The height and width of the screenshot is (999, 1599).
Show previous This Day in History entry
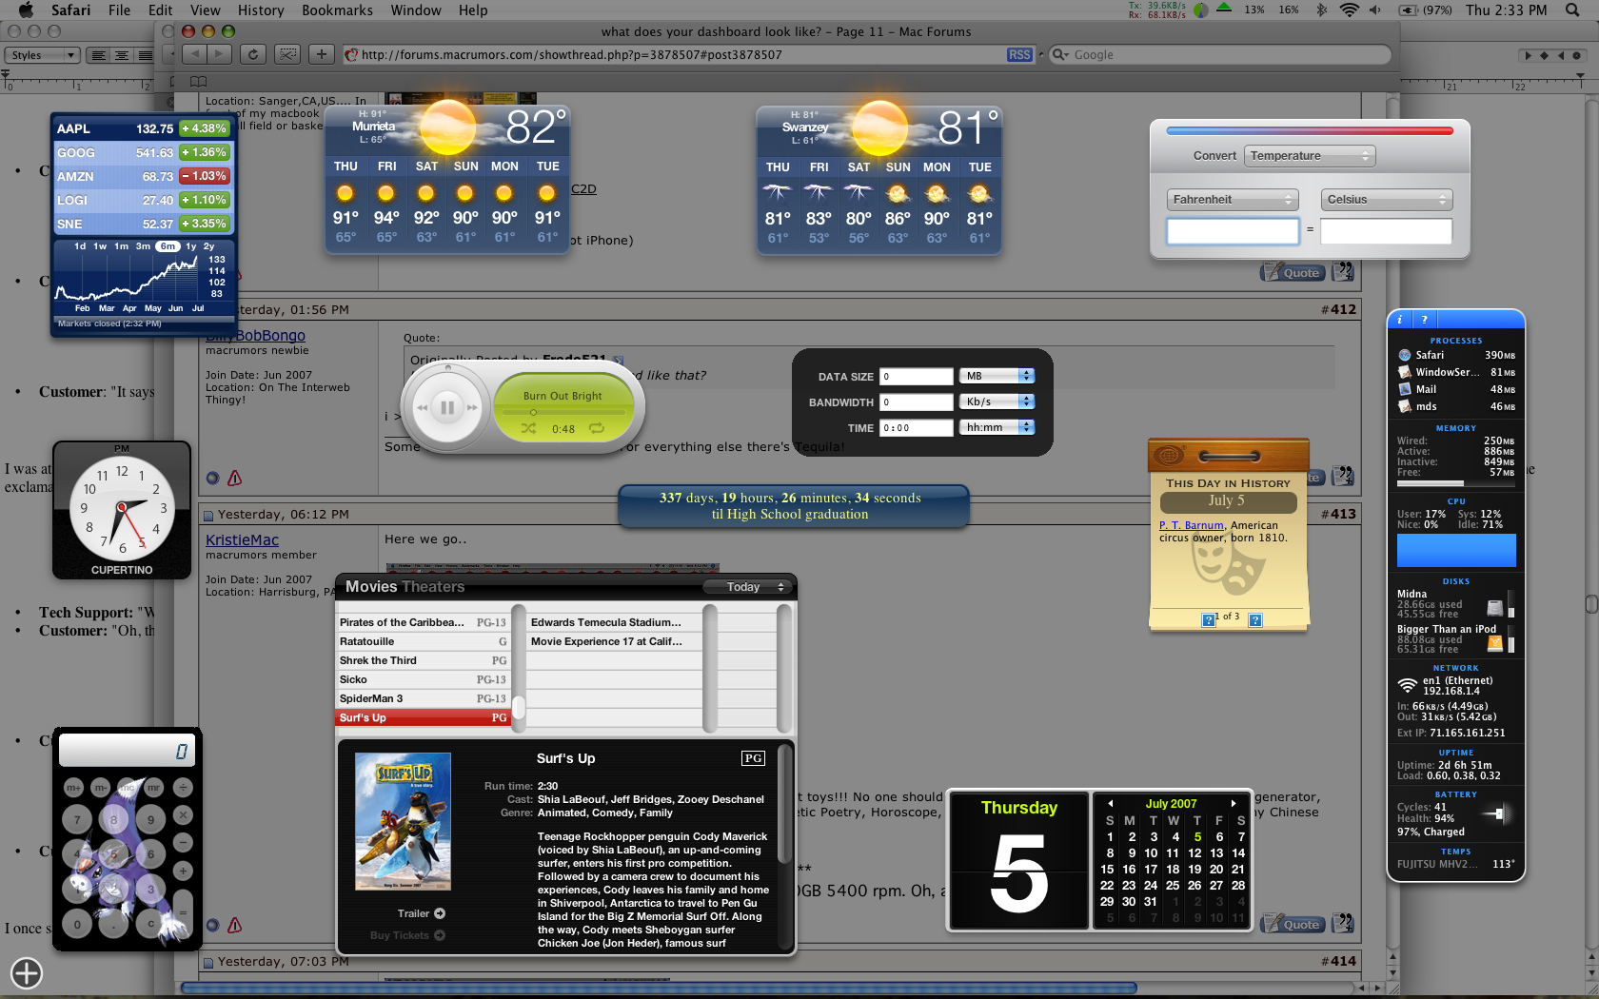point(1209,620)
